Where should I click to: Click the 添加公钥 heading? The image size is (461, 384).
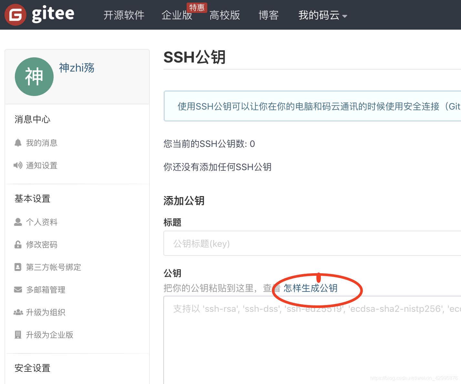tap(184, 201)
